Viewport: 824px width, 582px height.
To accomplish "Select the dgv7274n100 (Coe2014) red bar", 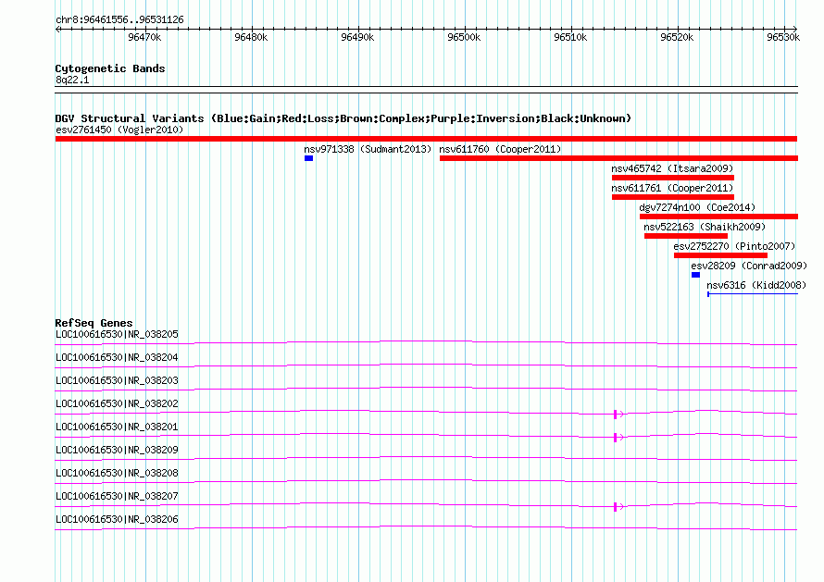I will (718, 217).
